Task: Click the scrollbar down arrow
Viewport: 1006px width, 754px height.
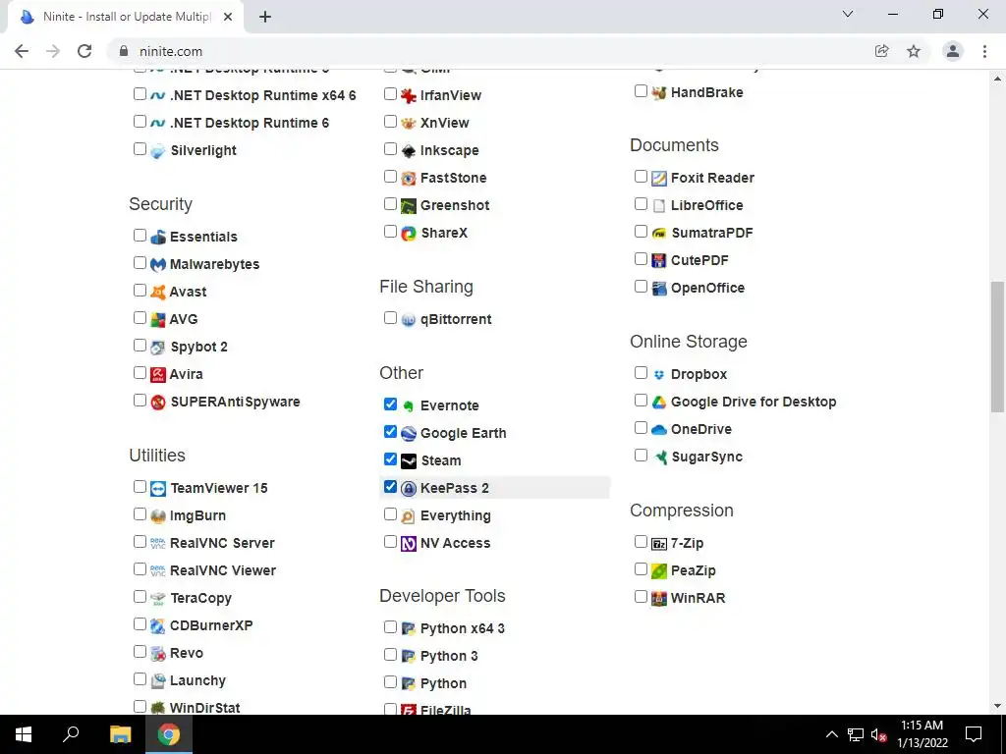Action: click(998, 706)
